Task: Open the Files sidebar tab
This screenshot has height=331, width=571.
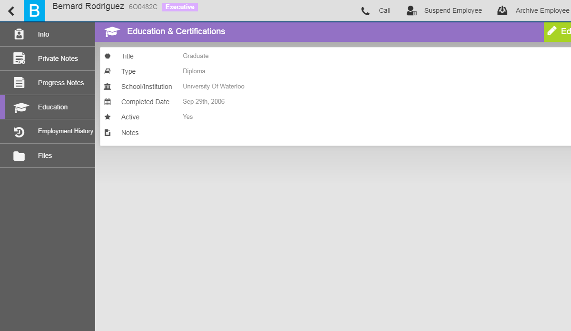Action: [48, 156]
